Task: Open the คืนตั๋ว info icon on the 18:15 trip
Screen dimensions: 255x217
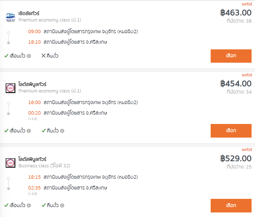Action: (62, 205)
